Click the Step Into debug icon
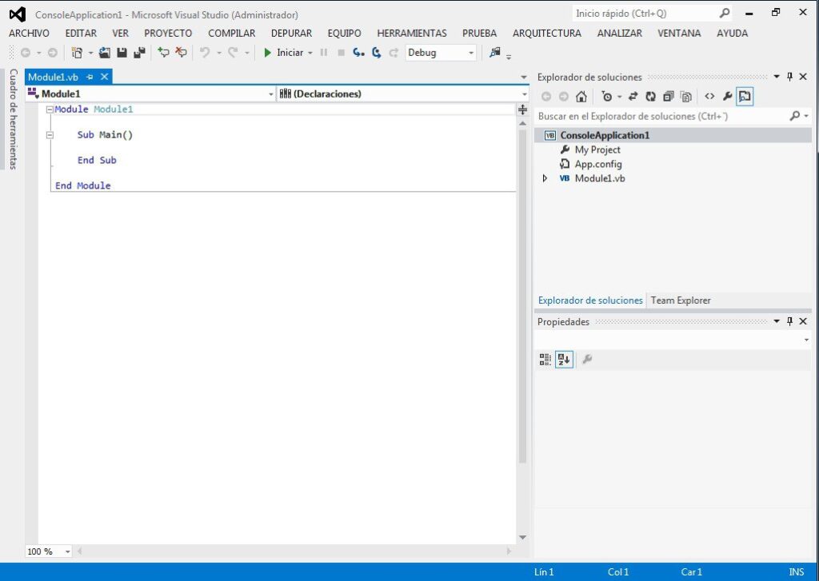The image size is (819, 581). click(358, 52)
